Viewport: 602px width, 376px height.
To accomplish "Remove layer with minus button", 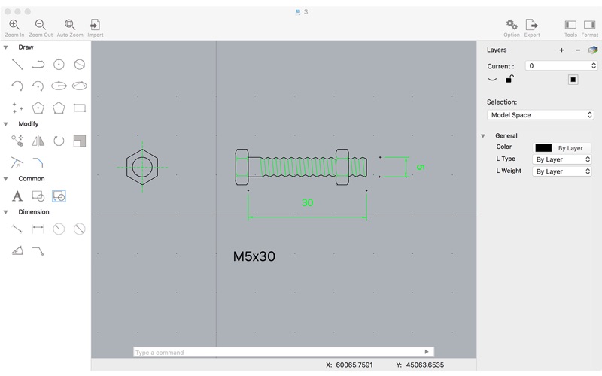I will tap(578, 50).
